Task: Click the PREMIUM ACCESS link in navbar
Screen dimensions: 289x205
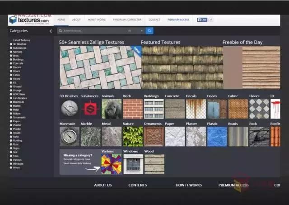Action: (x=178, y=20)
